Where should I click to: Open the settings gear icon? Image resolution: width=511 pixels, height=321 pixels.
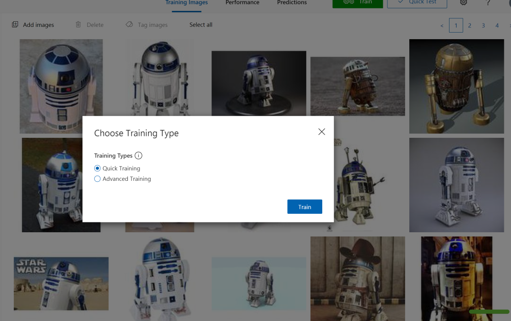coord(463,2)
